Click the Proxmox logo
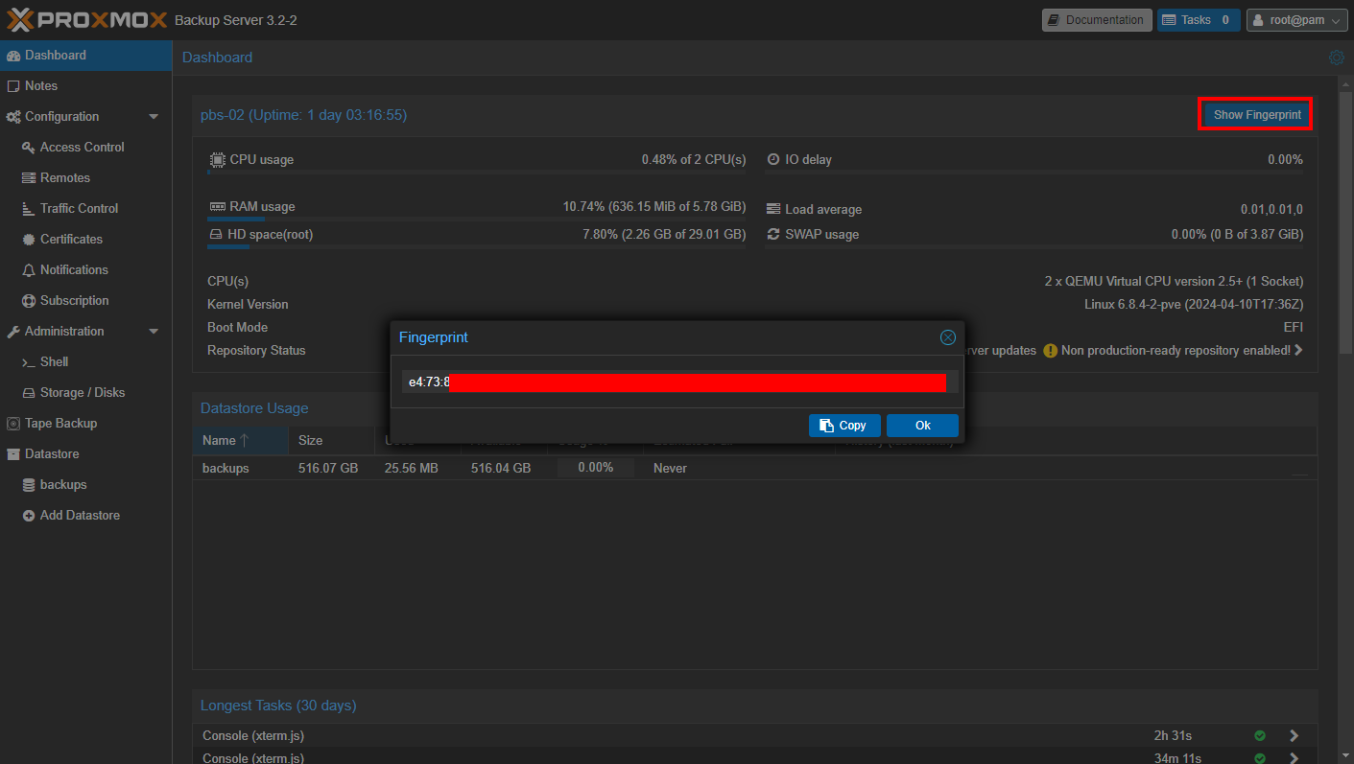Image resolution: width=1354 pixels, height=764 pixels. [x=87, y=19]
